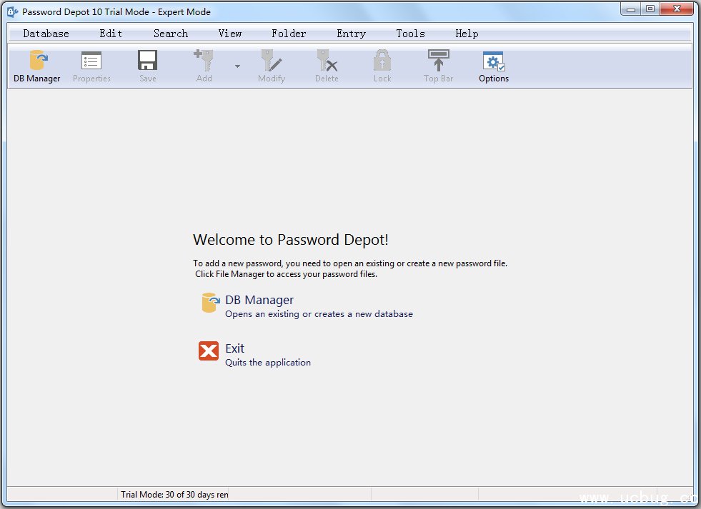Open the View menu

point(230,34)
